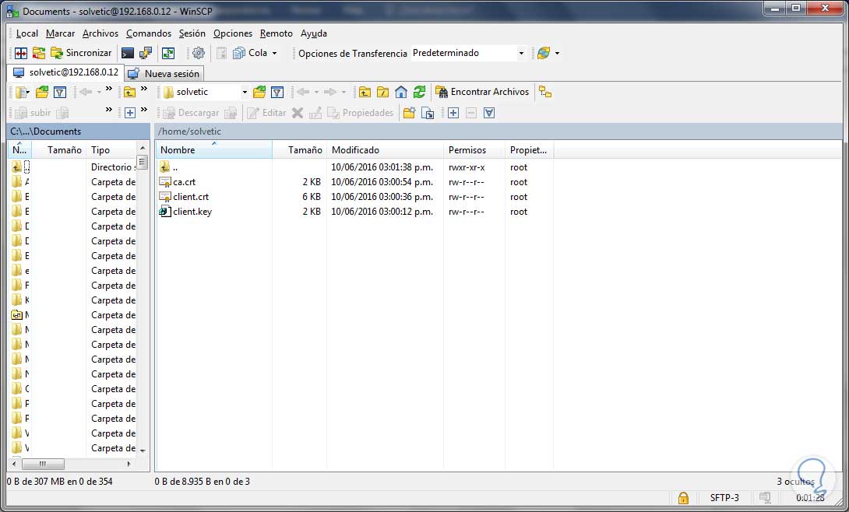The height and width of the screenshot is (512, 849).
Task: Open the Local menu
Action: tap(27, 33)
